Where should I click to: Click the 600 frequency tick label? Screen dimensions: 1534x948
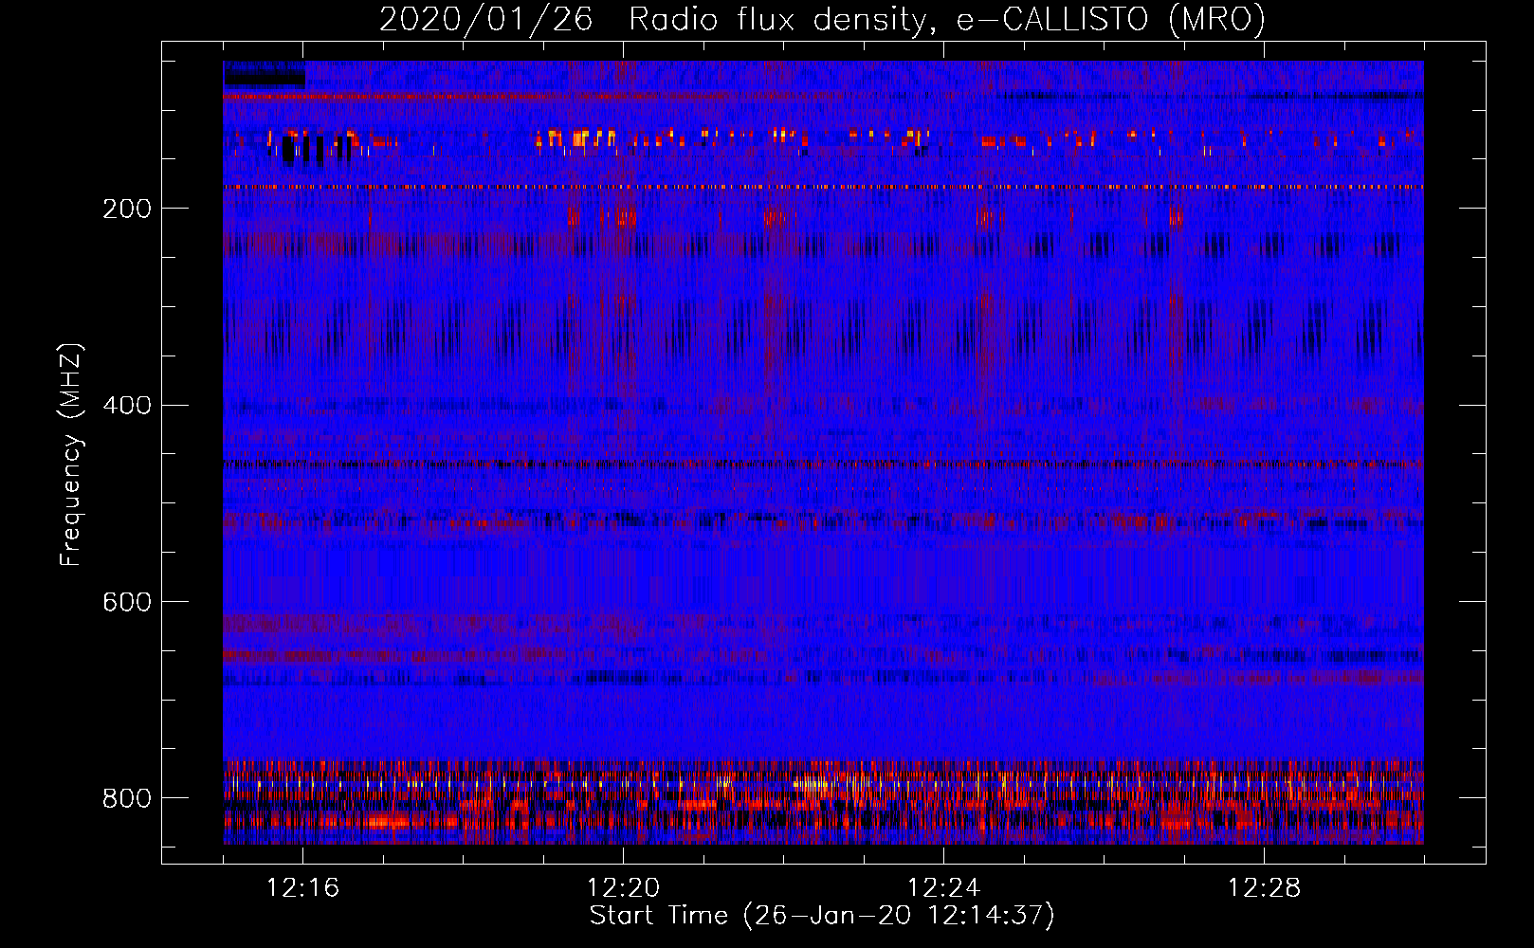127,602
